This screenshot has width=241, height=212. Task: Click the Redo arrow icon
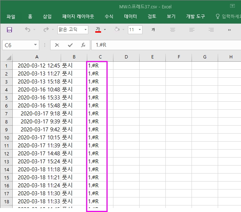46,30
